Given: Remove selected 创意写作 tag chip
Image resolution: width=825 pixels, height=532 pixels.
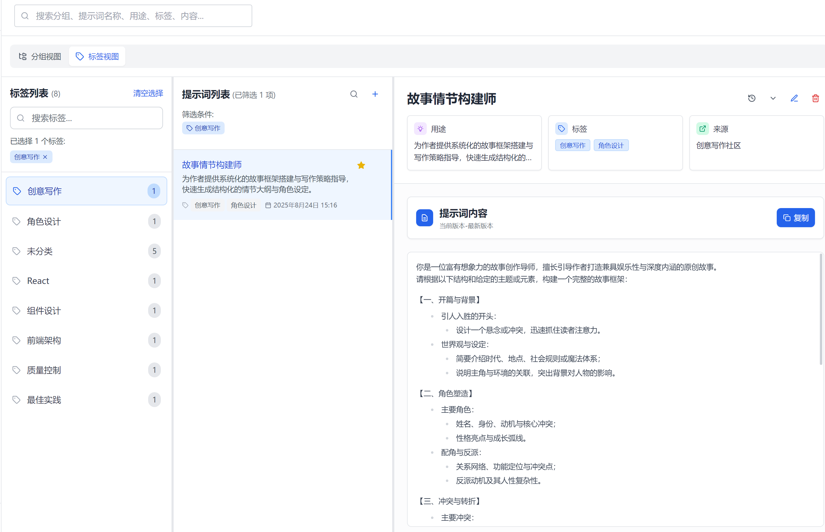Looking at the screenshot, I should pyautogui.click(x=45, y=157).
